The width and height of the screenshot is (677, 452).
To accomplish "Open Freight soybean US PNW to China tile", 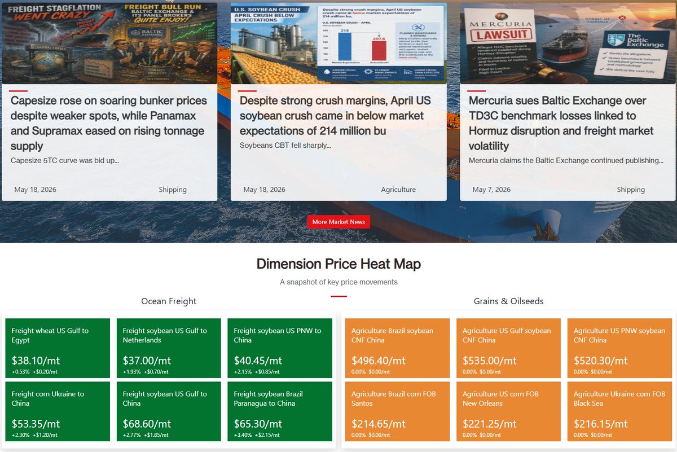I will 280,348.
